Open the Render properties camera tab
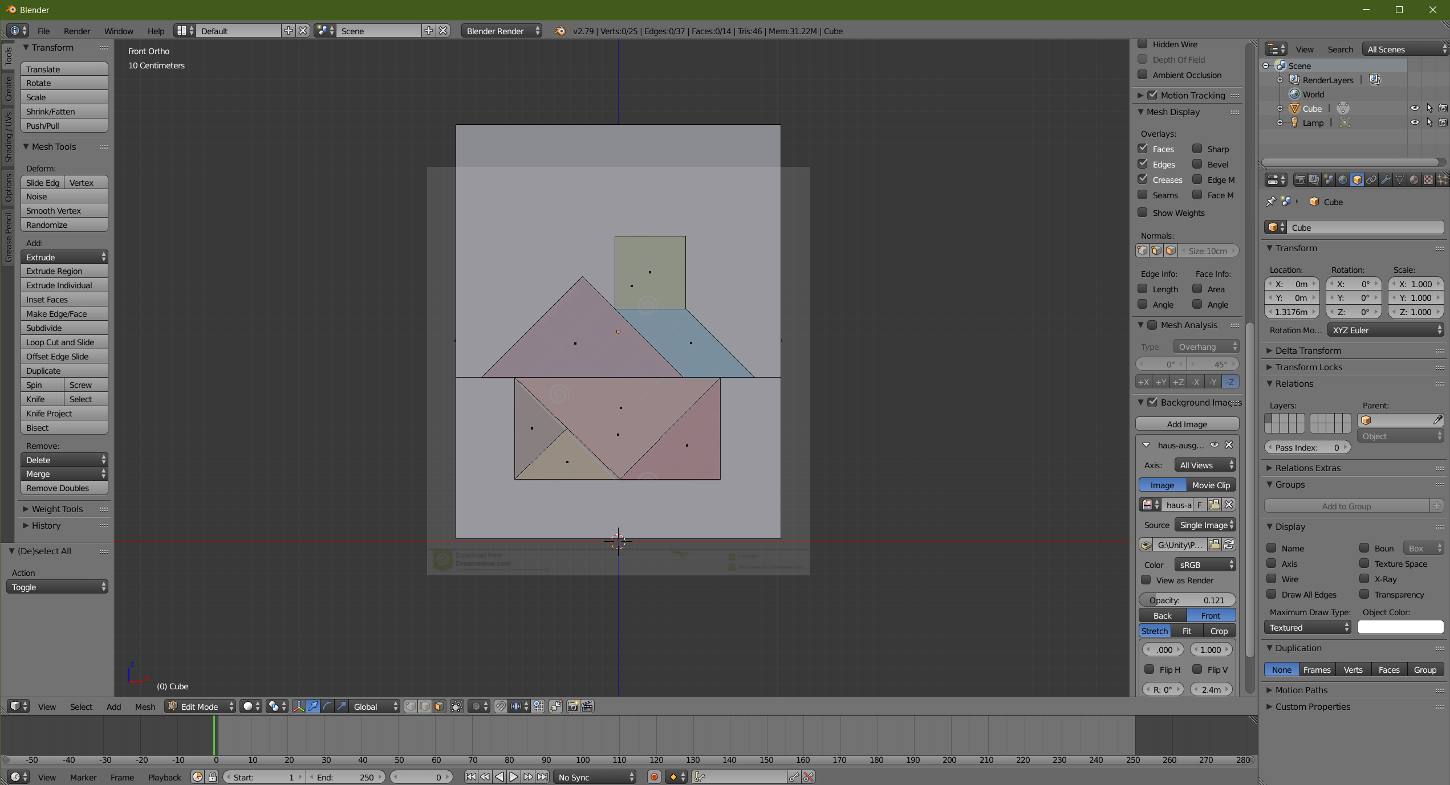 pyautogui.click(x=1299, y=180)
